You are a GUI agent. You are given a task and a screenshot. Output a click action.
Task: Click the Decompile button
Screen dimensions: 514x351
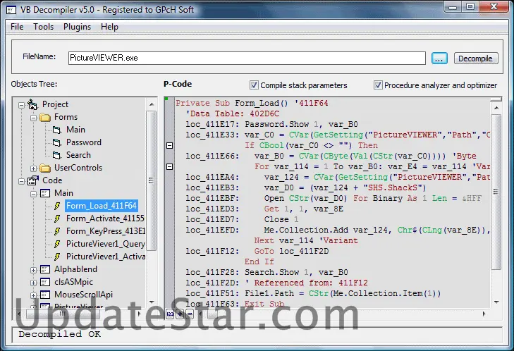click(x=476, y=58)
